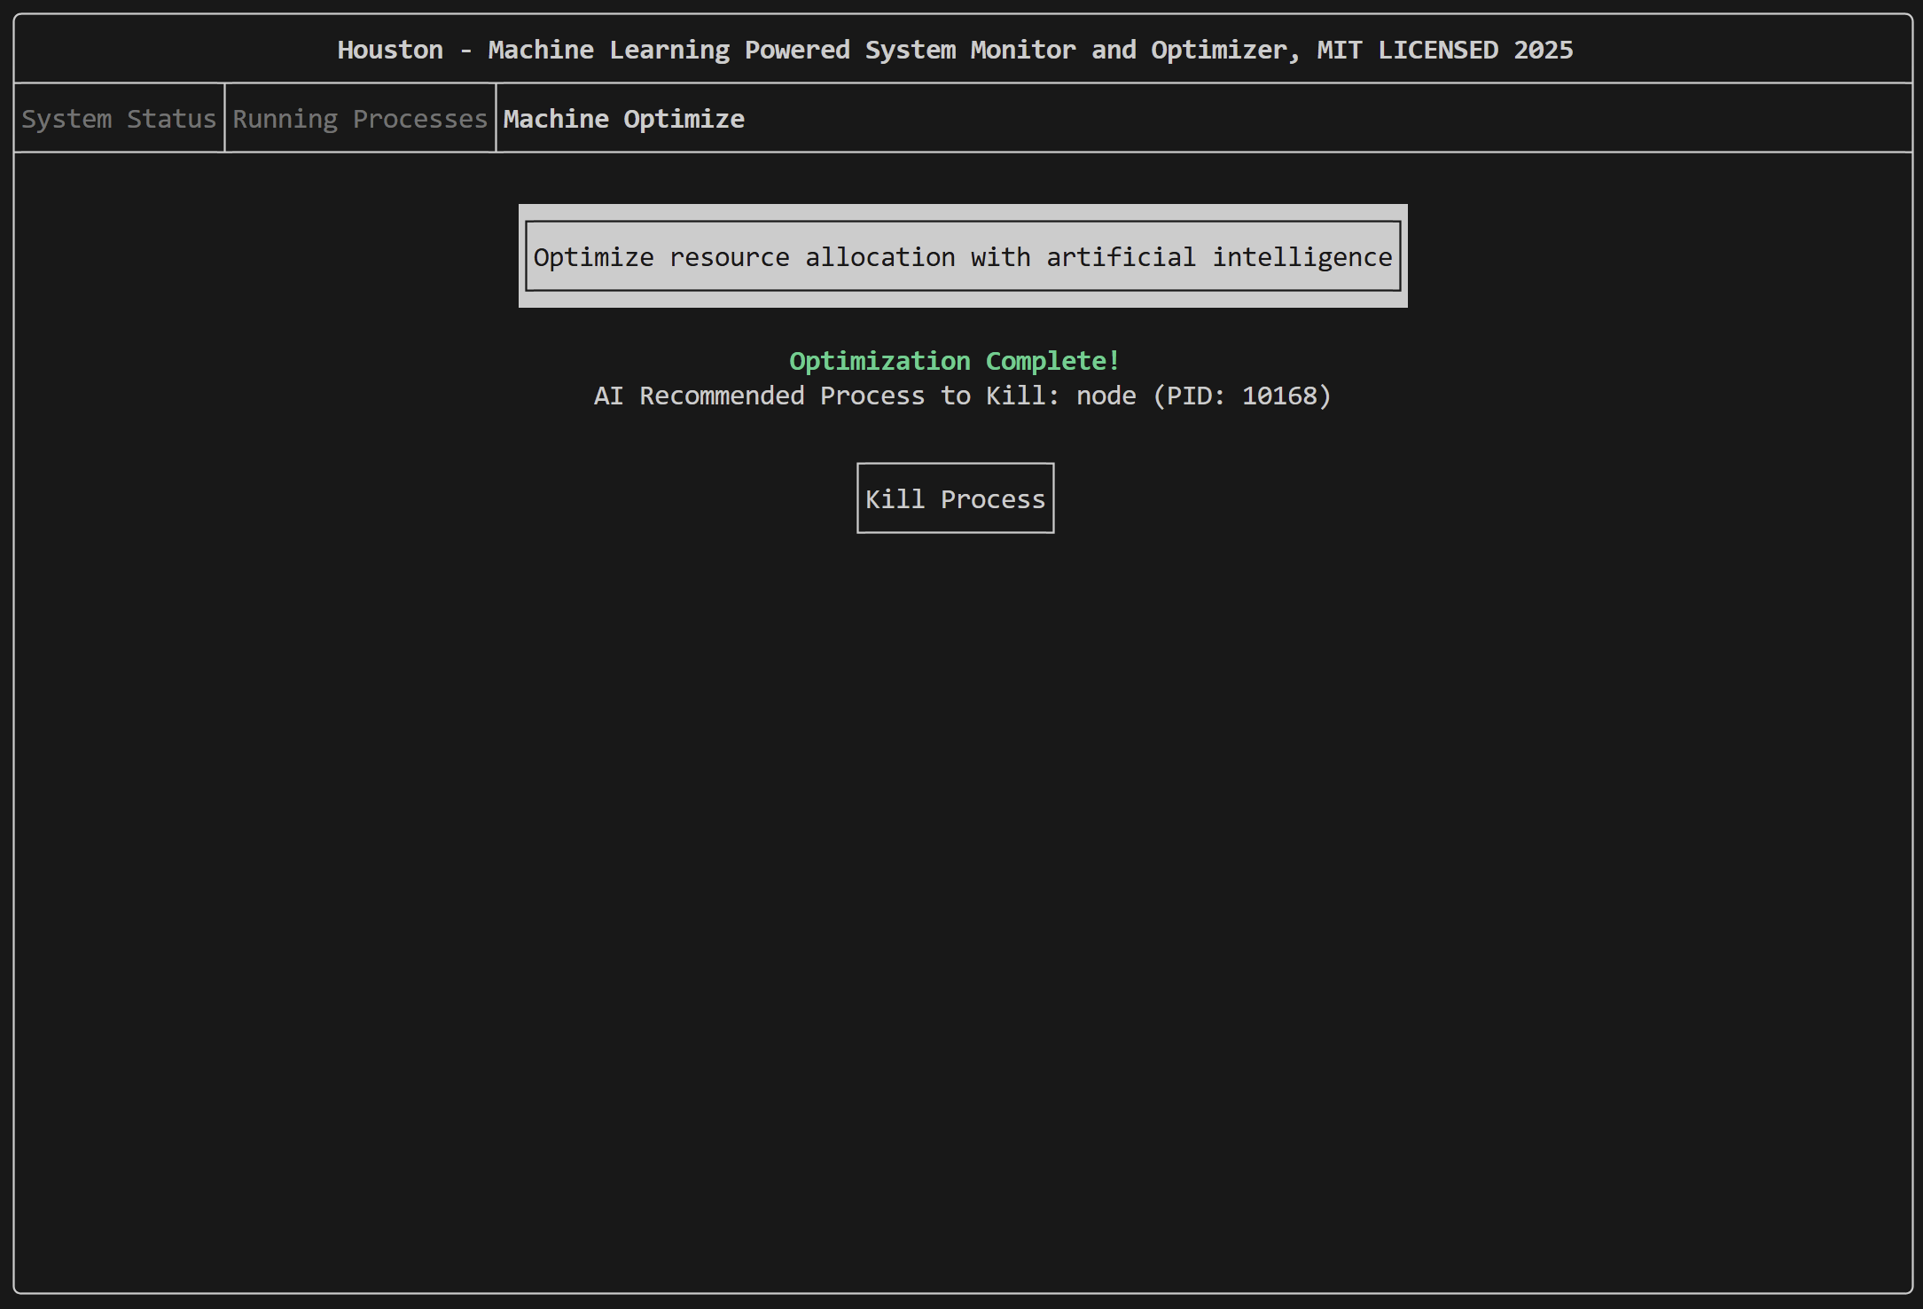The width and height of the screenshot is (1923, 1309).
Task: Click empty space in the tab bar
Action: 1330,119
